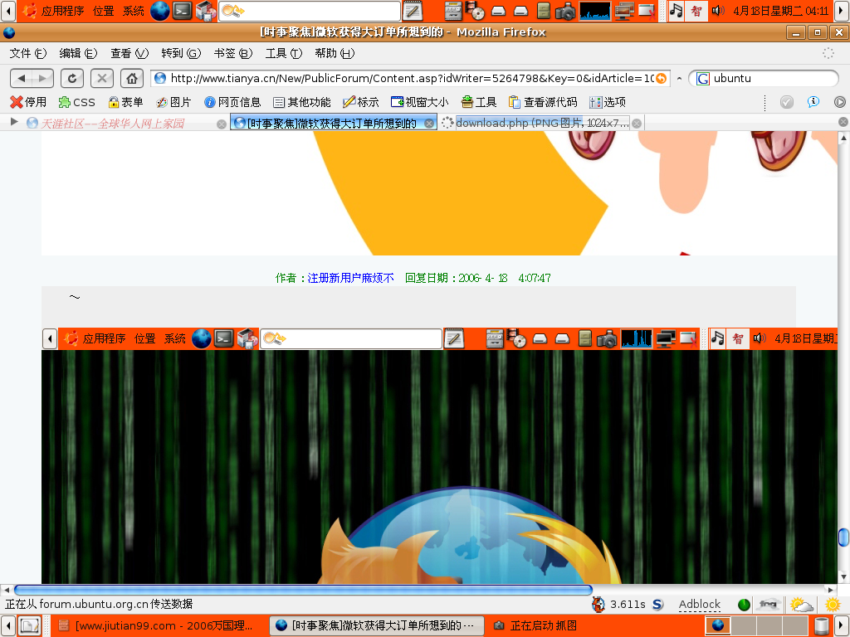This screenshot has height=637, width=850.
Task: Click the music note applet in panel
Action: pos(676,11)
